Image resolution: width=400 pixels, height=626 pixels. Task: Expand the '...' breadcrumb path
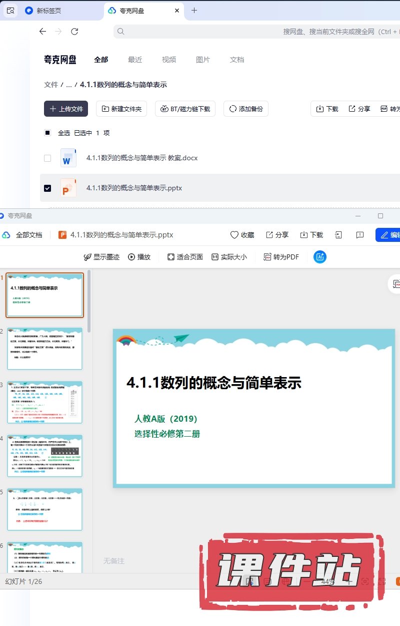point(69,85)
